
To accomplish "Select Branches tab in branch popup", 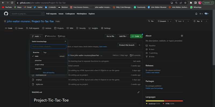I will coord(36,52).
